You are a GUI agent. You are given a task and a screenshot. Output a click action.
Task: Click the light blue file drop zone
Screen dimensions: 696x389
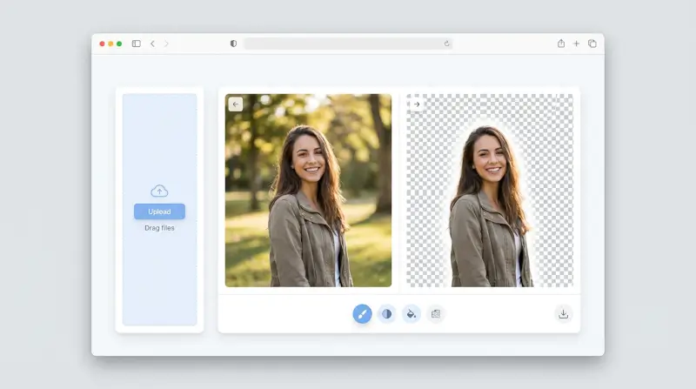click(159, 210)
